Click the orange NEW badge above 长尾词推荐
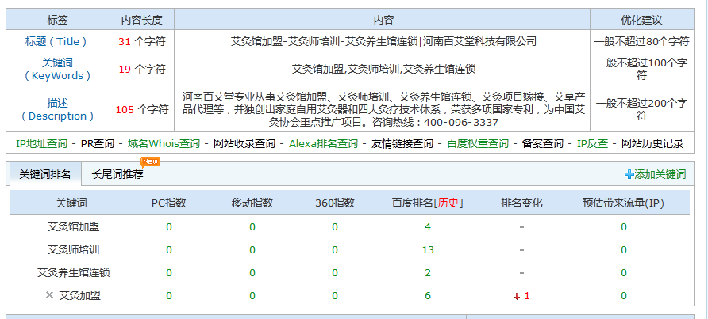 click(x=150, y=161)
